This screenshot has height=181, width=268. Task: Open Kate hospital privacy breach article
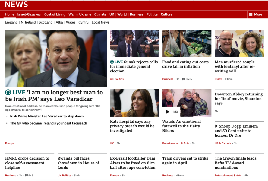[x=132, y=126]
